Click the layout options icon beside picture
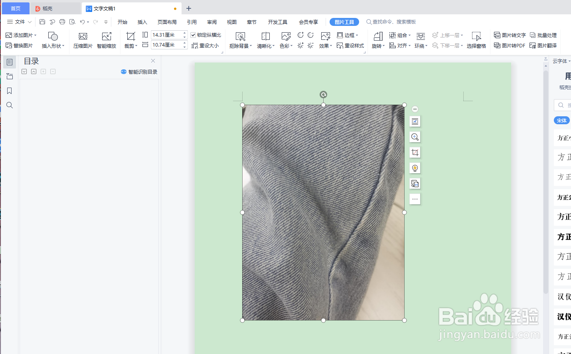Viewport: 571px width, 354px height. pos(415,121)
